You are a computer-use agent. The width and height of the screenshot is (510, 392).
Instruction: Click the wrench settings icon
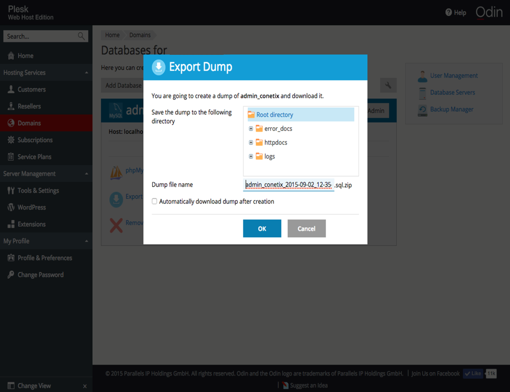(388, 85)
